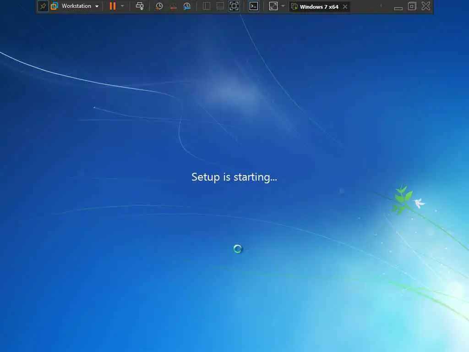Toggle the thumbnail bar view
This screenshot has height=352, width=469.
pos(220,6)
